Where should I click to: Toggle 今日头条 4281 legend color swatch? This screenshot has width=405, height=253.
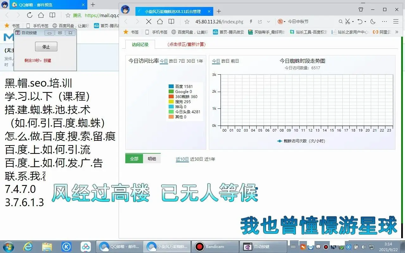171,112
